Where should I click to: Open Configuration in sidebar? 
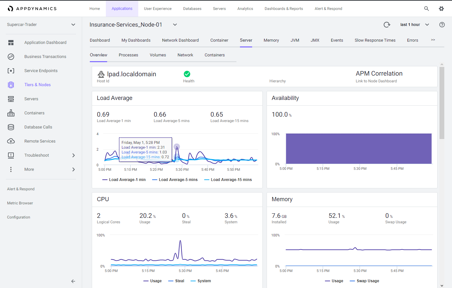click(x=19, y=217)
